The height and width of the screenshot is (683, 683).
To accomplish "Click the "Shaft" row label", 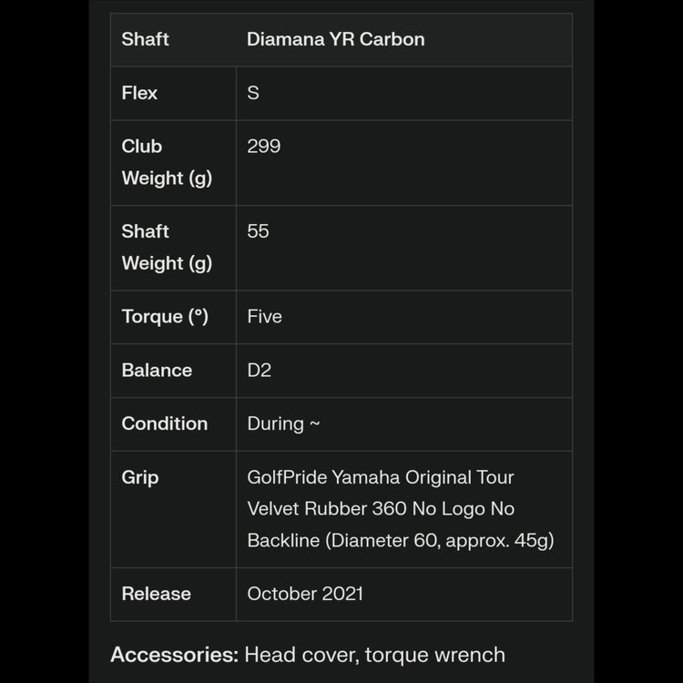I will 145,39.
